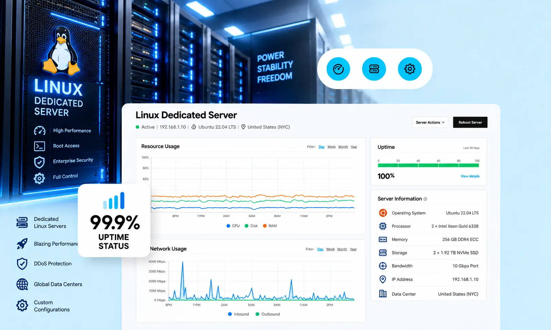Select Month filter in Resource Usage
This screenshot has width=551, height=330.
(343, 147)
